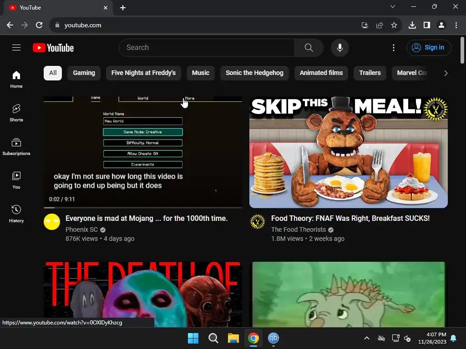
Task: Close the YouTube tab
Action: pyautogui.click(x=106, y=8)
